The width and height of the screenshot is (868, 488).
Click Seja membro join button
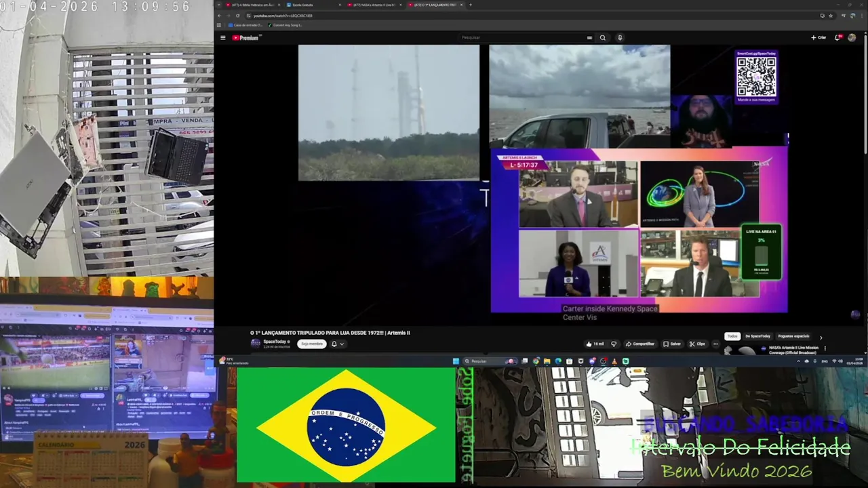coord(312,344)
